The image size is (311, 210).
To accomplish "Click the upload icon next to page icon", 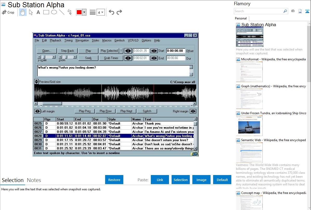I will pyautogui.click(x=307, y=11).
